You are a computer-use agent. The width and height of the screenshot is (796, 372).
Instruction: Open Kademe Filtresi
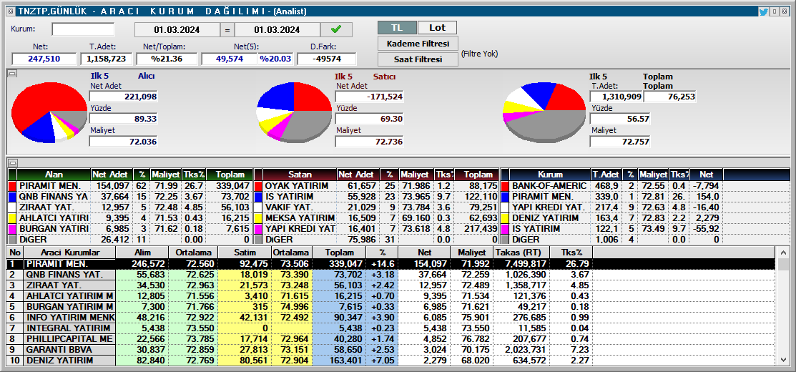click(x=418, y=44)
